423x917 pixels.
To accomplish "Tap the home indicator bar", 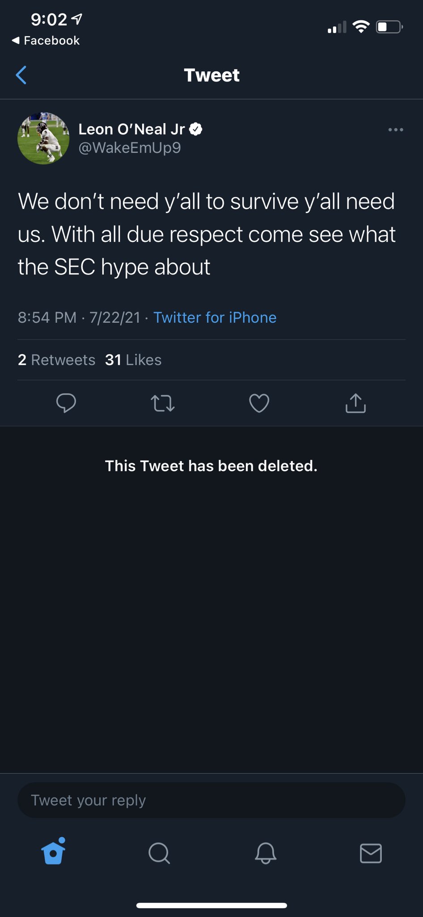I will pos(211,905).
